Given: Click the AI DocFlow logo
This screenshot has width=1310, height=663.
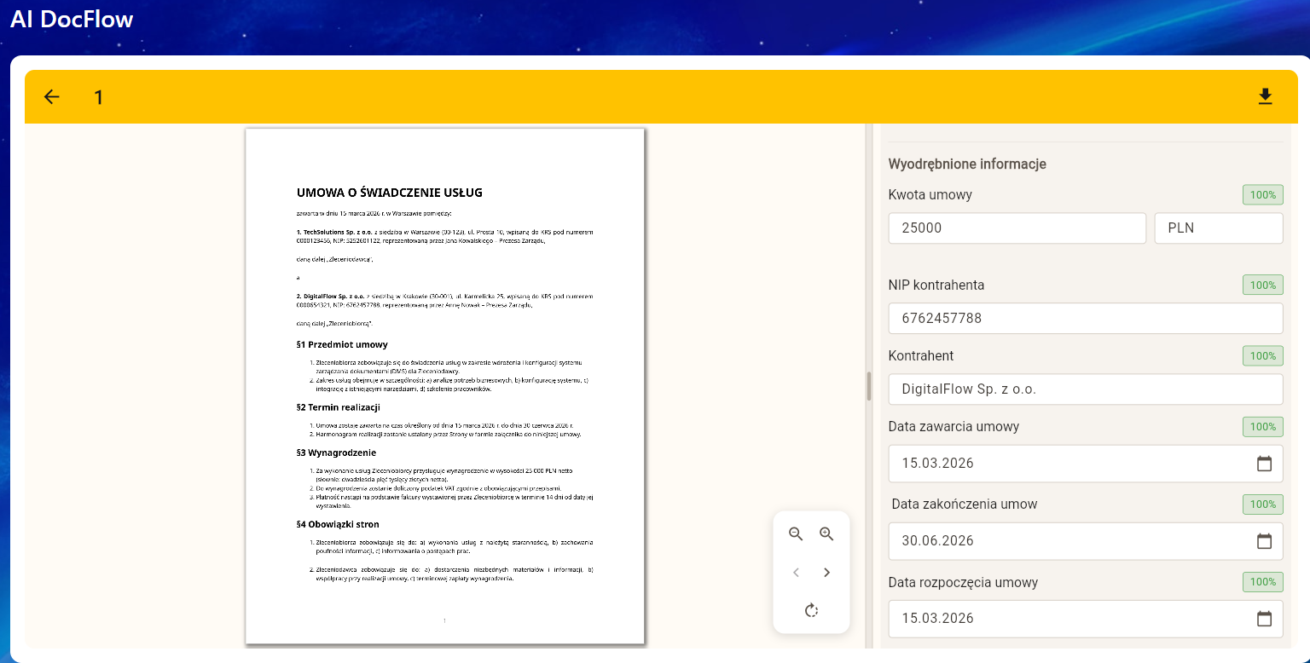Looking at the screenshot, I should [72, 19].
